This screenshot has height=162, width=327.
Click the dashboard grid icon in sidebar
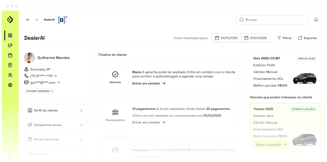[10, 35]
